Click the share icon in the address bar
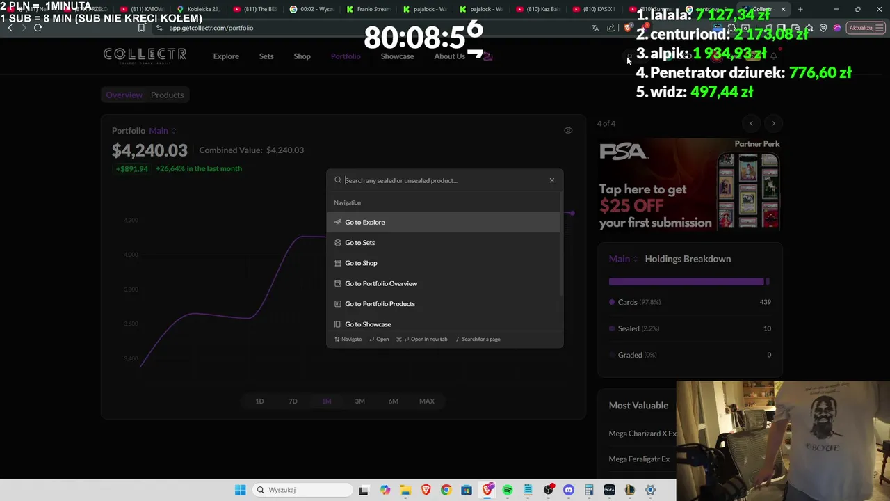 610,28
